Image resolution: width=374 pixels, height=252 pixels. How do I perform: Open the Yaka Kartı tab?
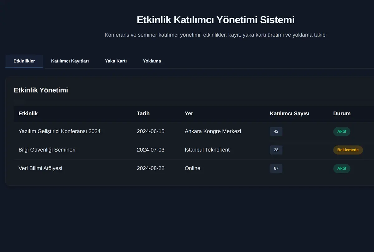tap(116, 61)
